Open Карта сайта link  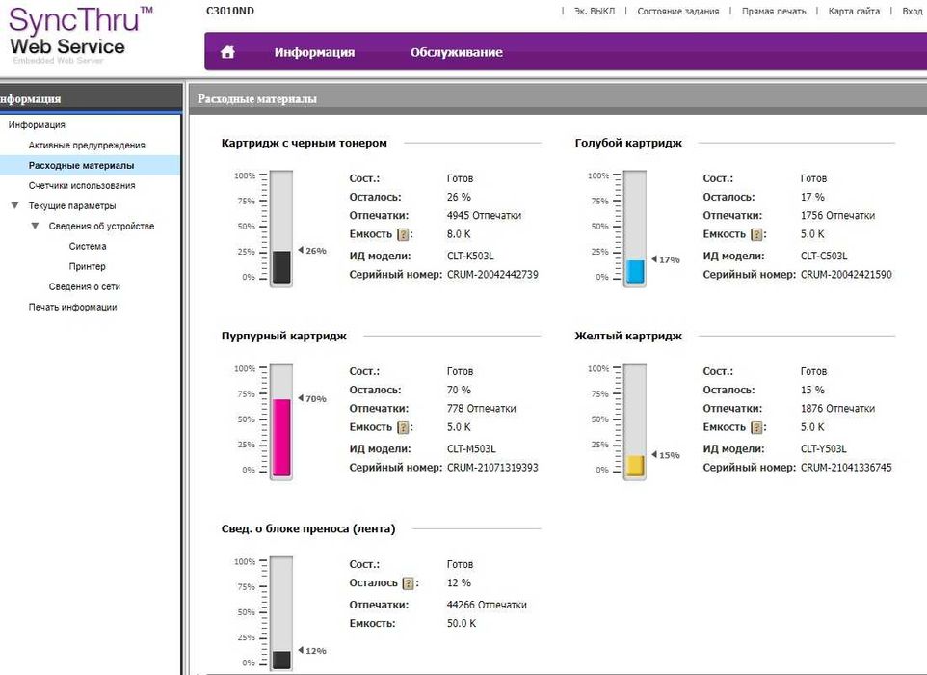(x=854, y=12)
